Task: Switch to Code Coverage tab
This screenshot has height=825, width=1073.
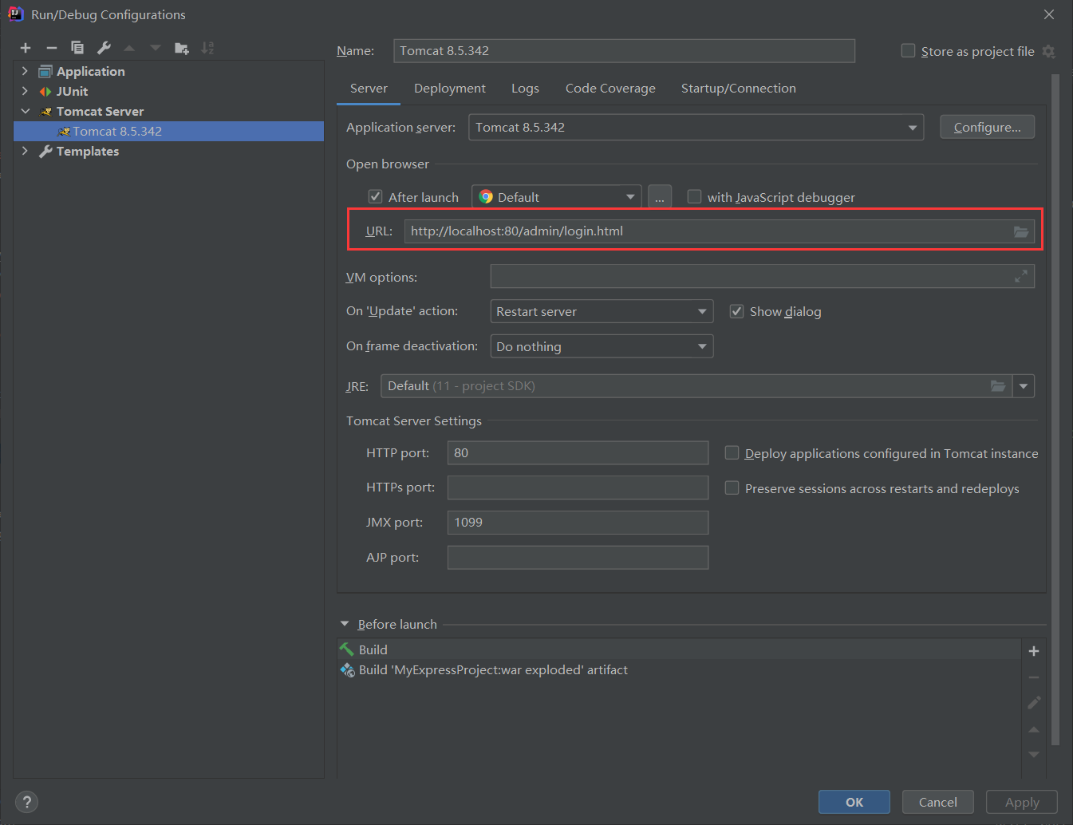Action: tap(610, 89)
